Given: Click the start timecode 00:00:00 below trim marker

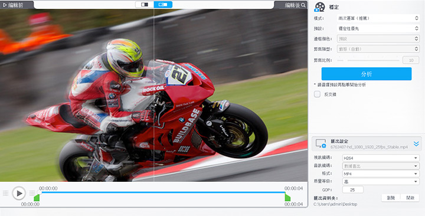Looking at the screenshot, I should [30, 204].
